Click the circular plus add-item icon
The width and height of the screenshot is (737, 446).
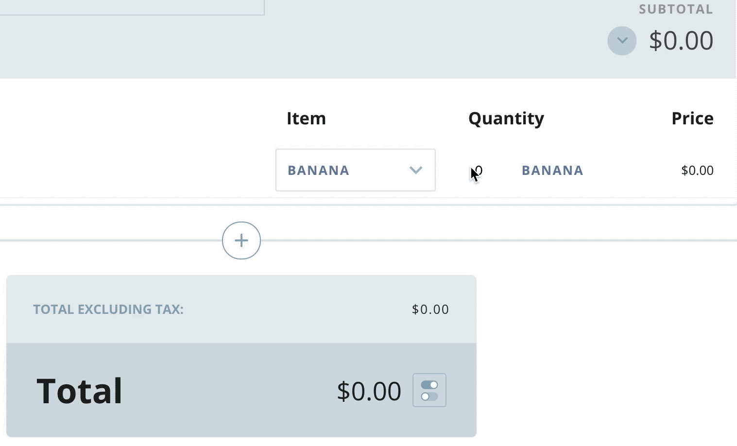[x=241, y=240]
